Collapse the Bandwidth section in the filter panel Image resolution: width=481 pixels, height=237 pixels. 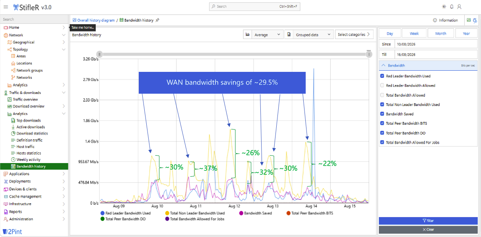(383, 66)
